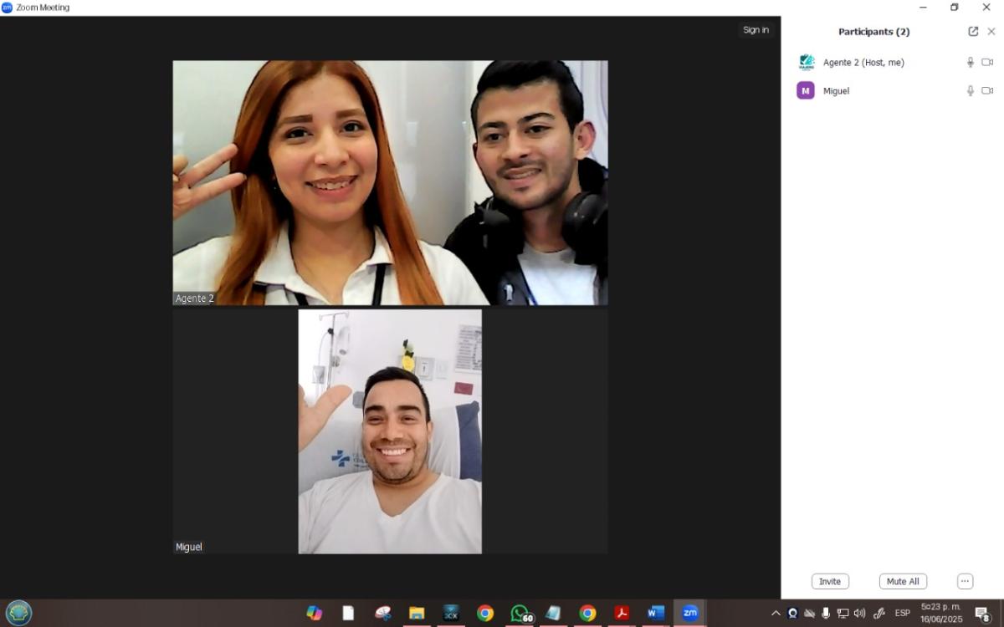
Task: Click the Sign in link
Action: click(756, 30)
